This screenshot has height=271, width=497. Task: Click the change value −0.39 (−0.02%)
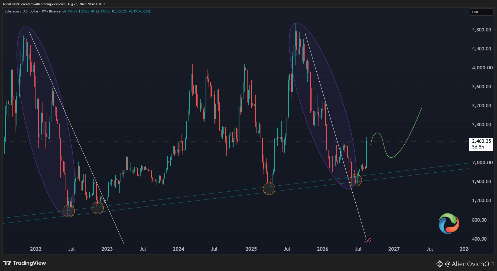tap(139, 11)
